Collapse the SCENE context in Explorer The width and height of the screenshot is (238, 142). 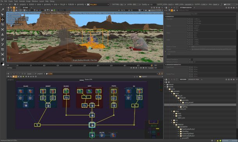[x=165, y=87]
